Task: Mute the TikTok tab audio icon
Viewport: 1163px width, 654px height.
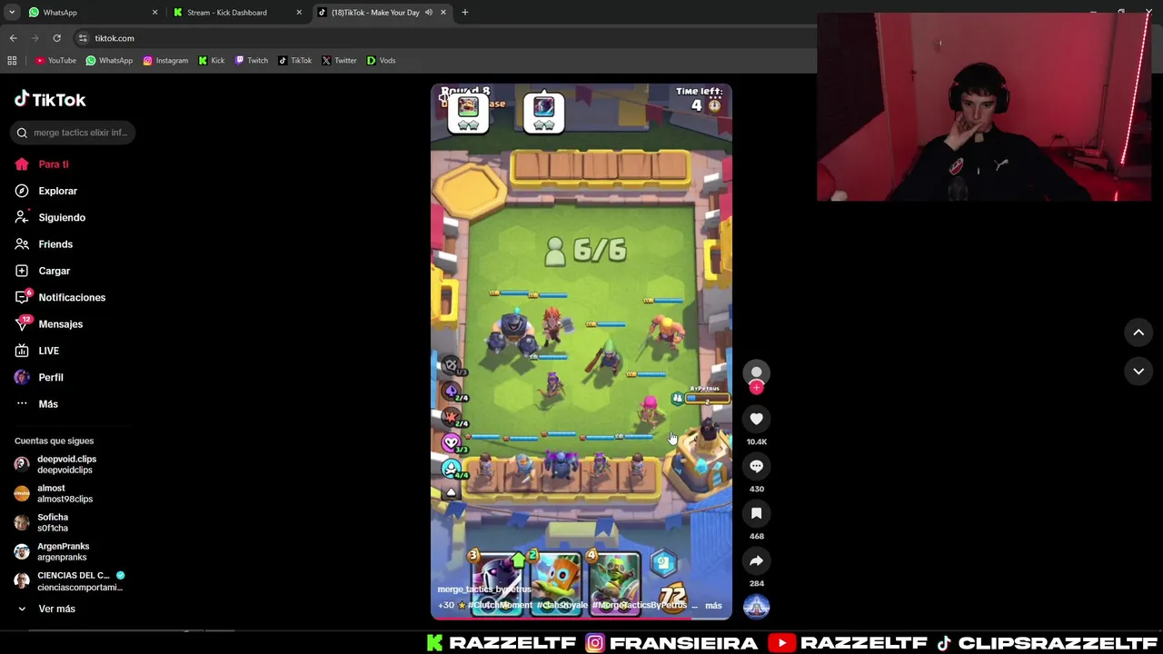Action: point(429,13)
